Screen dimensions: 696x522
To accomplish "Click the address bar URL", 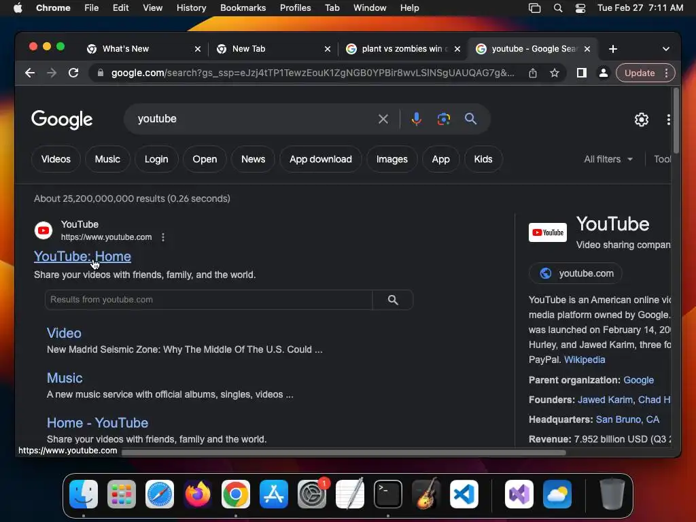I will (x=313, y=73).
